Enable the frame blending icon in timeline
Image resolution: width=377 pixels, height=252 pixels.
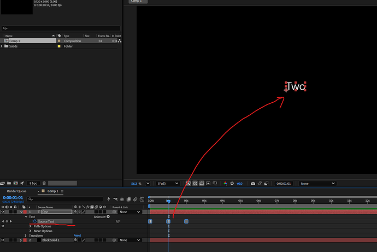click(128, 199)
